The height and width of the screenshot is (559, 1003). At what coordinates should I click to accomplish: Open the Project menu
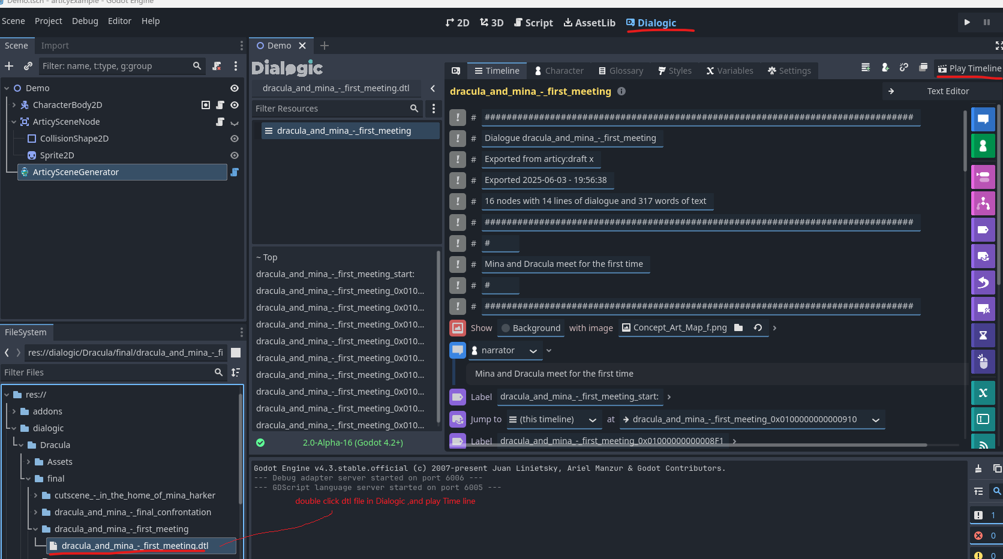[48, 21]
